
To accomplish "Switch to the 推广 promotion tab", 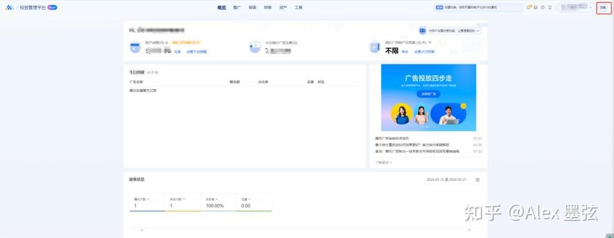I will [x=237, y=7].
